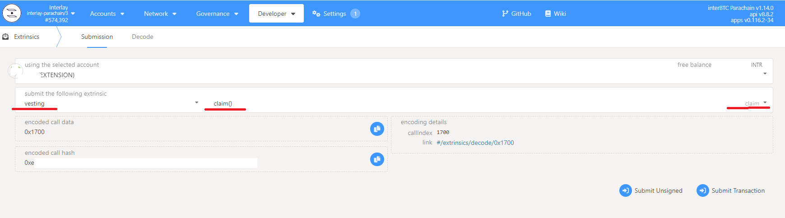This screenshot has height=218, width=785.
Task: Click the Interlay logo icon
Action: [12, 14]
